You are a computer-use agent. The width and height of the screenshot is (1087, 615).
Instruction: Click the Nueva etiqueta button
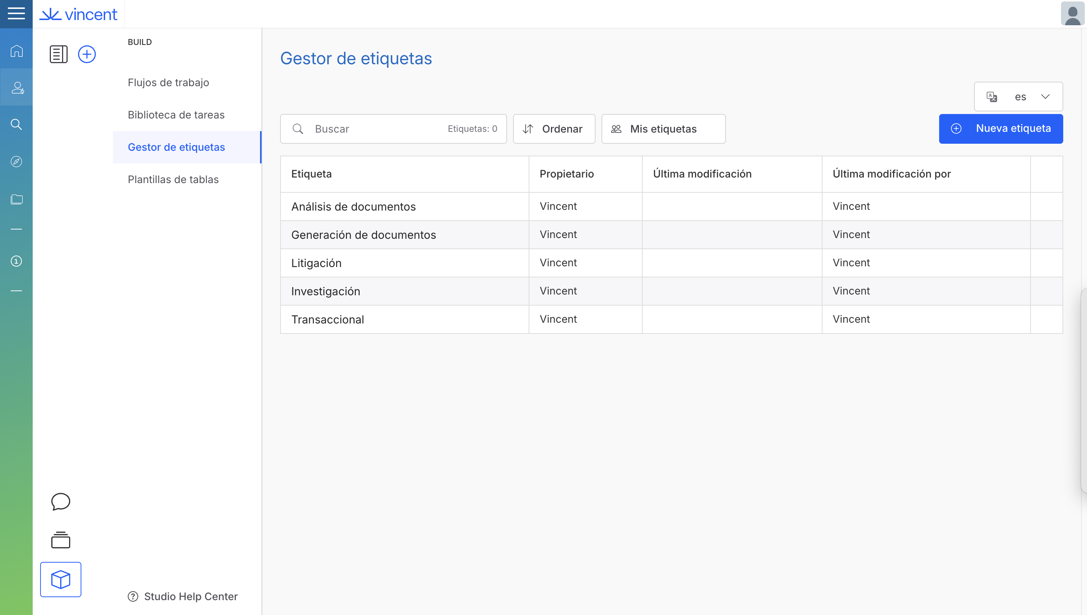pos(1000,128)
